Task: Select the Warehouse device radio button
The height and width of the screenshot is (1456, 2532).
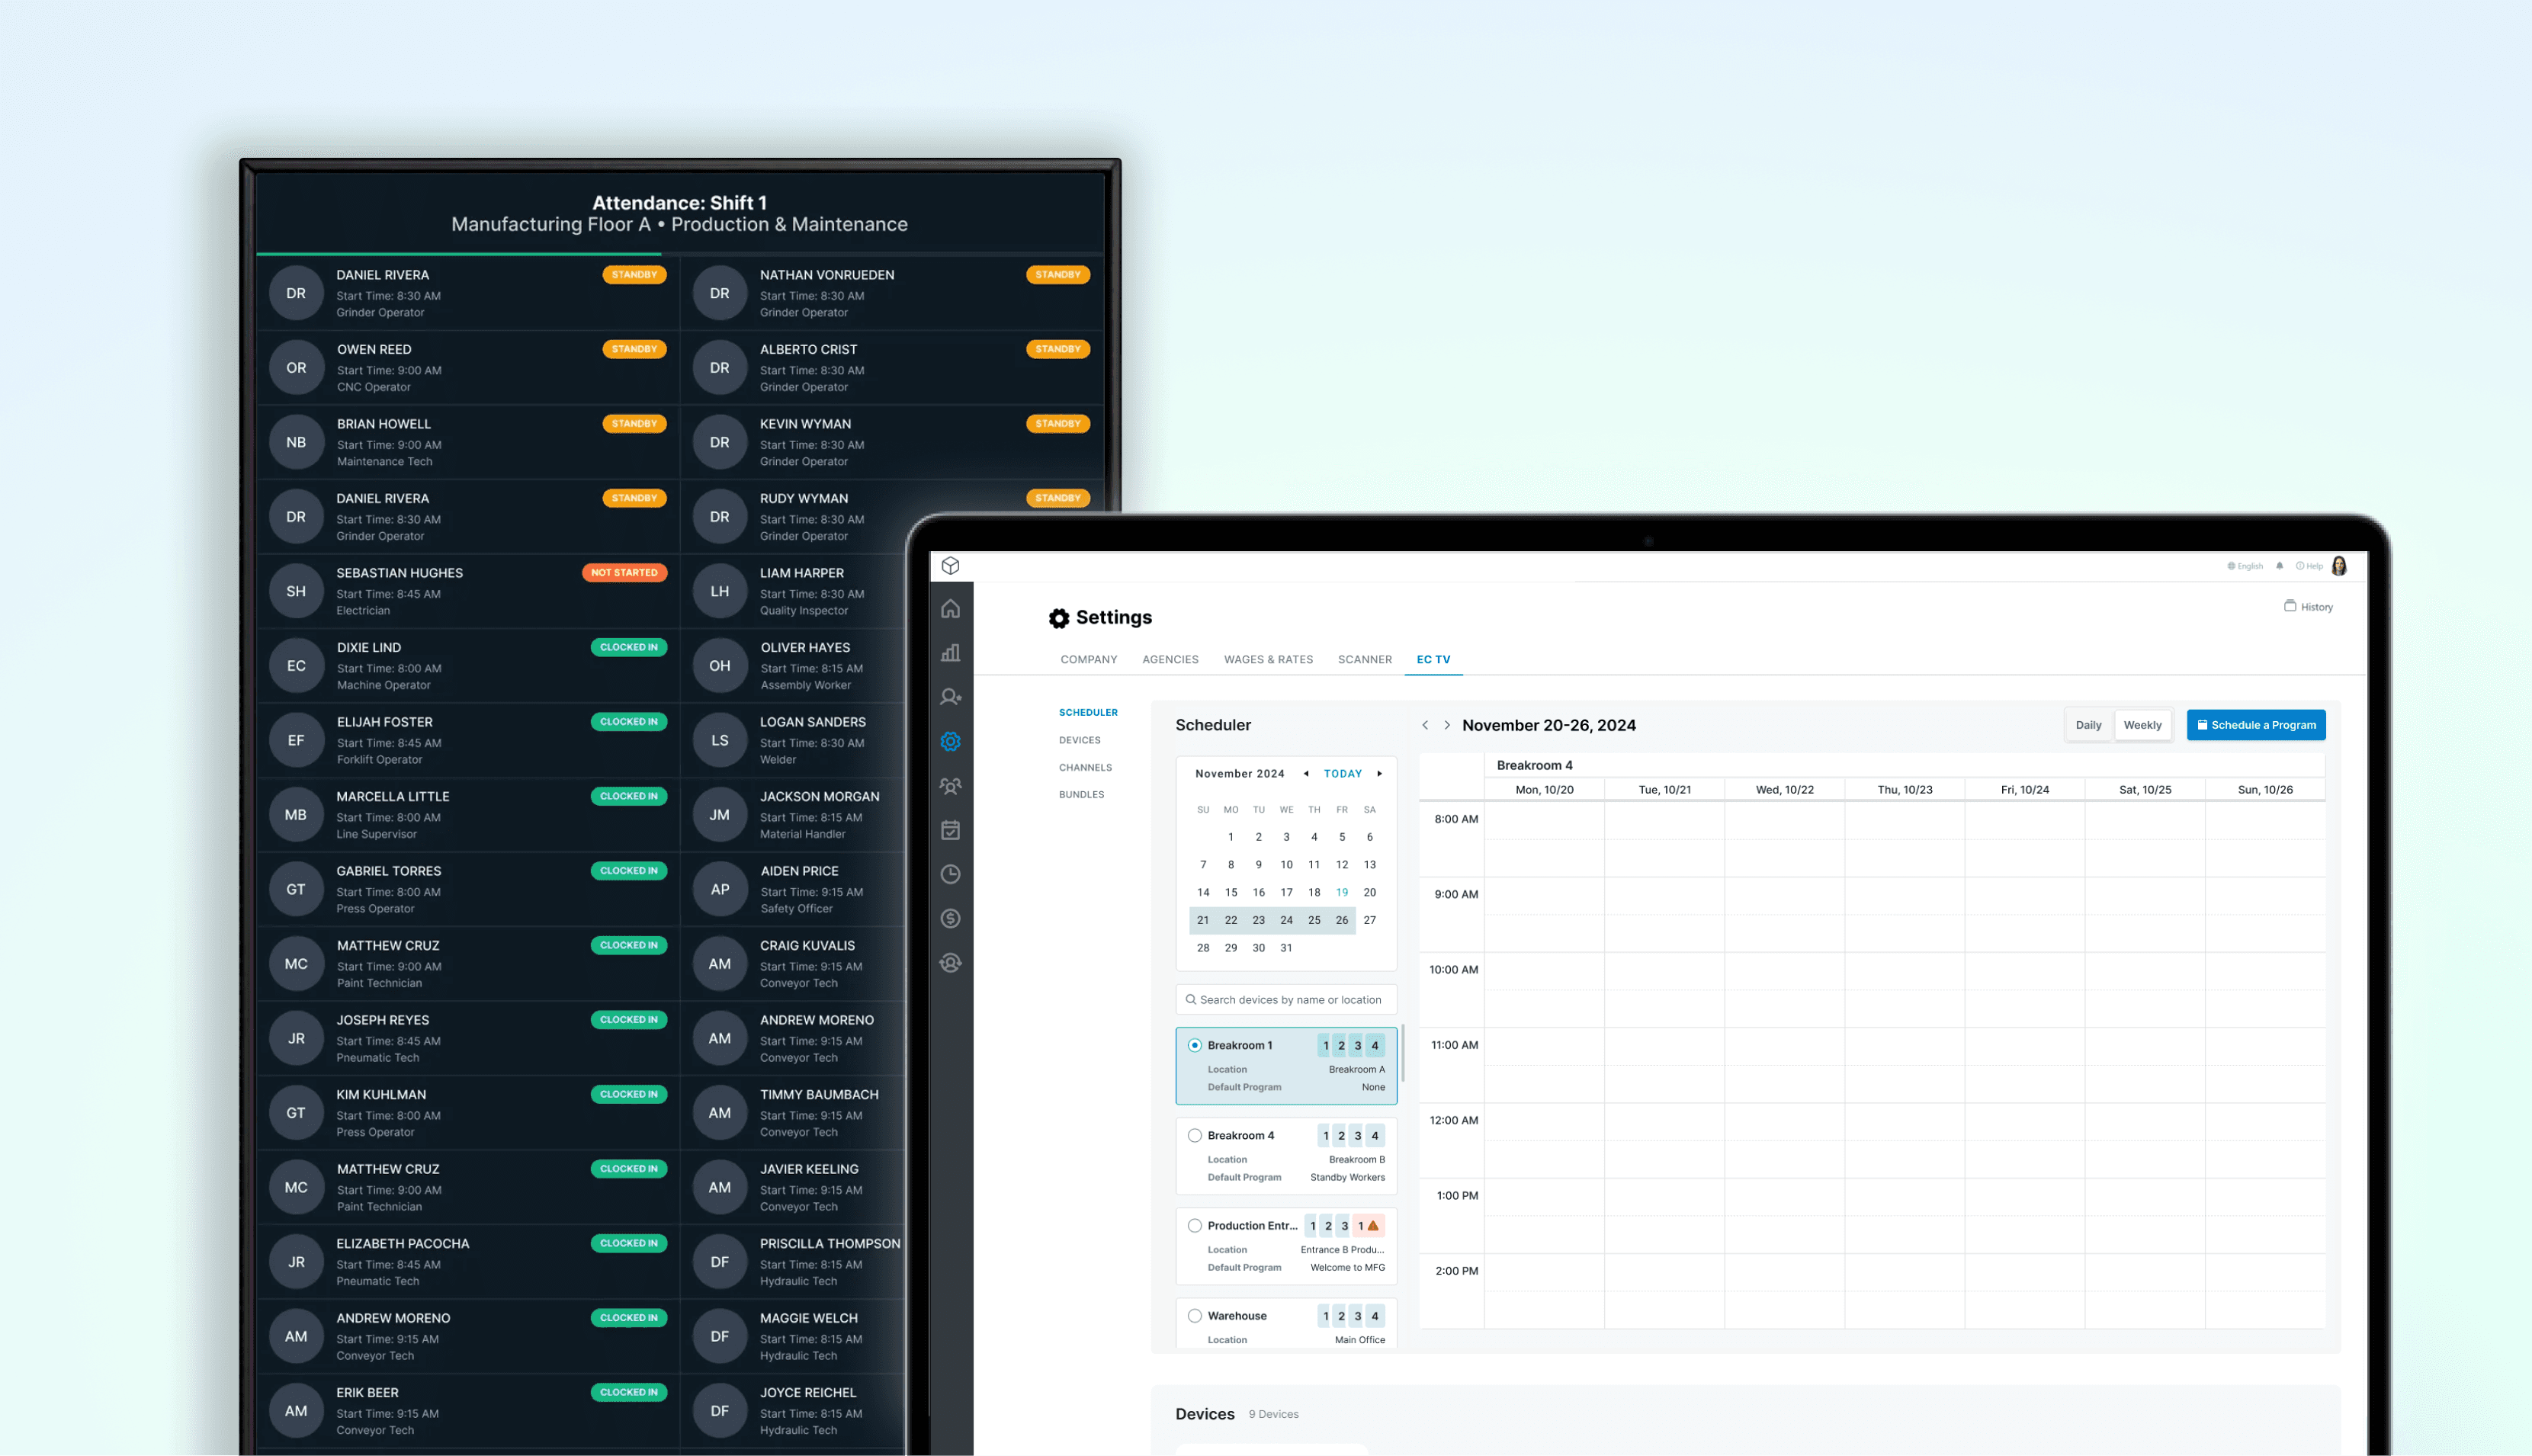Action: point(1194,1315)
